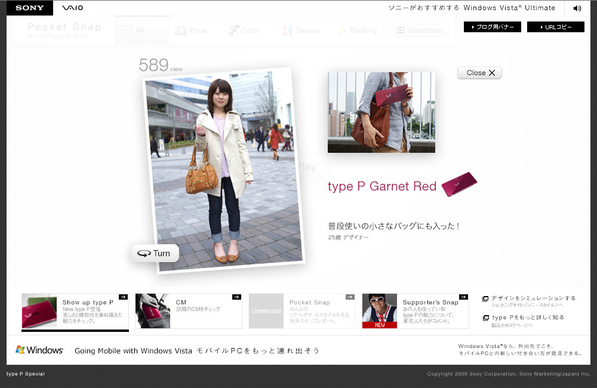Open the type Pをもっと詳しく知る link
Viewport: 597px width, 388px height.
coord(528,318)
